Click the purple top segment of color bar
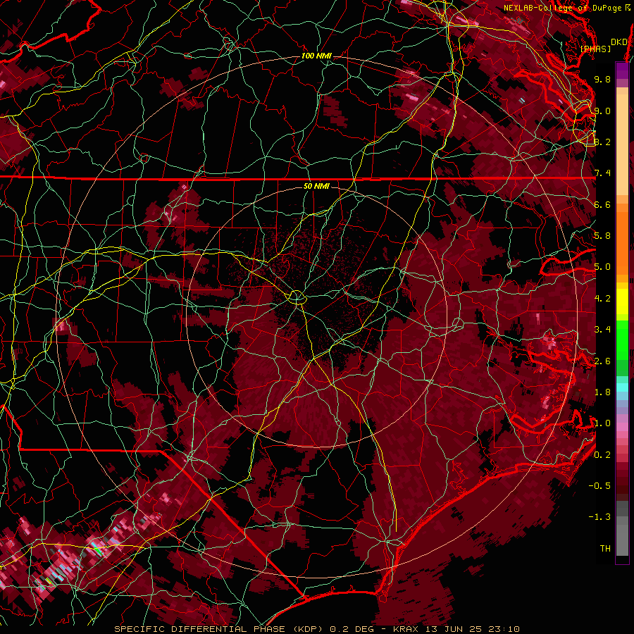 (x=622, y=70)
